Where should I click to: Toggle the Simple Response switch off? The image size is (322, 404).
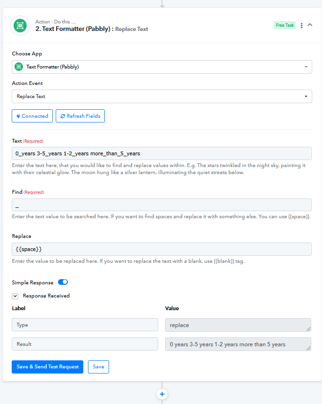(x=63, y=282)
